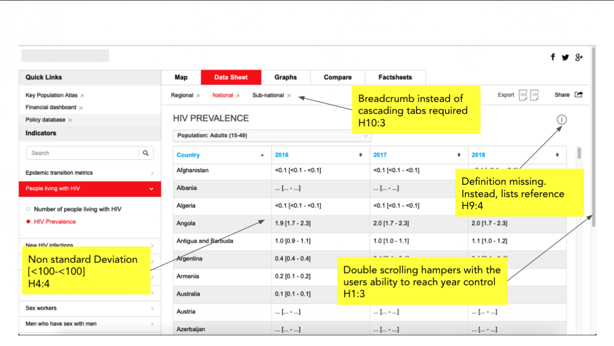Expand Men who have sex with men
Image resolution: width=614 pixels, height=346 pixels.
pyautogui.click(x=90, y=324)
